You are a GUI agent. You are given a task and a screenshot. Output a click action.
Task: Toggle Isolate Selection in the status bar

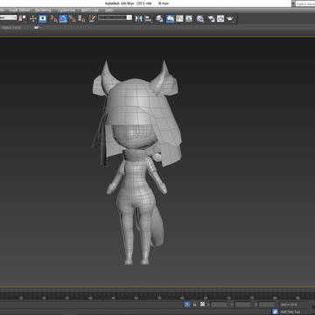coord(187,304)
